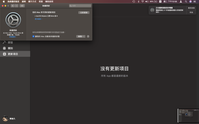The image size is (199, 124).
Task: Click the 賴逸凡 account avatar
Action: coord(5,118)
